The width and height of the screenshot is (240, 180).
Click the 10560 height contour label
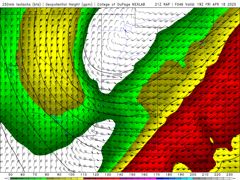click(x=203, y=117)
